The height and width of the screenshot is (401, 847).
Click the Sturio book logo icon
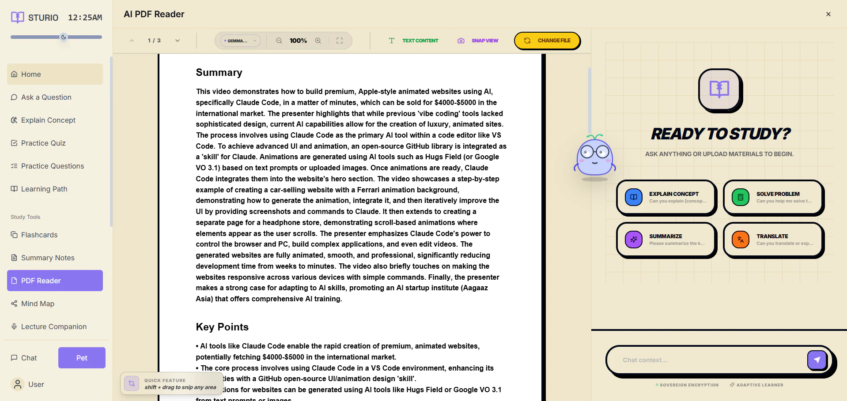click(x=18, y=17)
